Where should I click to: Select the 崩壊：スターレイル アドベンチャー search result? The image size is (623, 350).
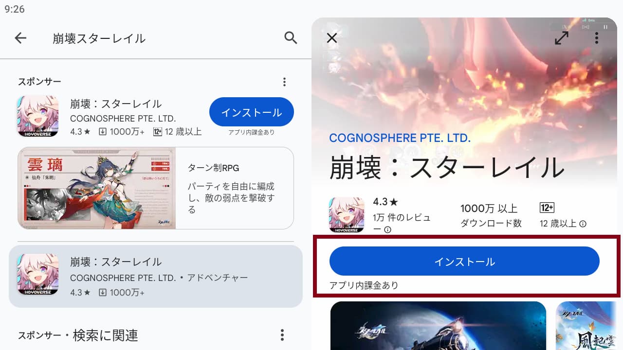tap(156, 276)
